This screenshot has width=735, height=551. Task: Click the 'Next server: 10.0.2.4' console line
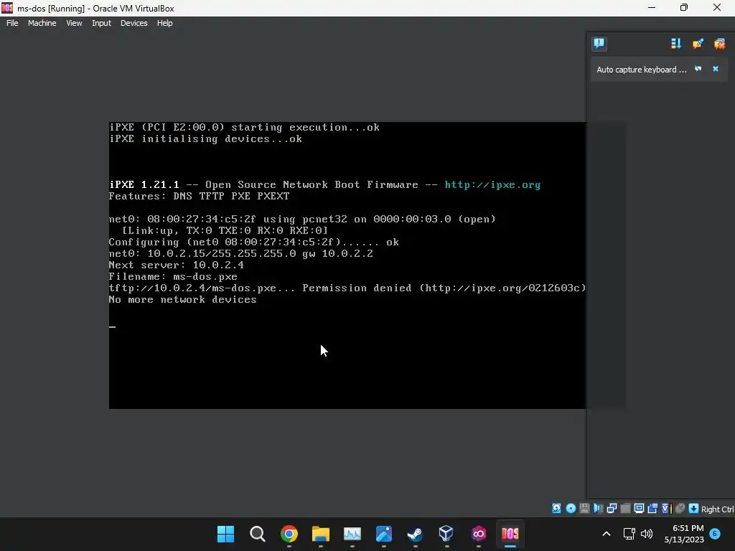177,265
